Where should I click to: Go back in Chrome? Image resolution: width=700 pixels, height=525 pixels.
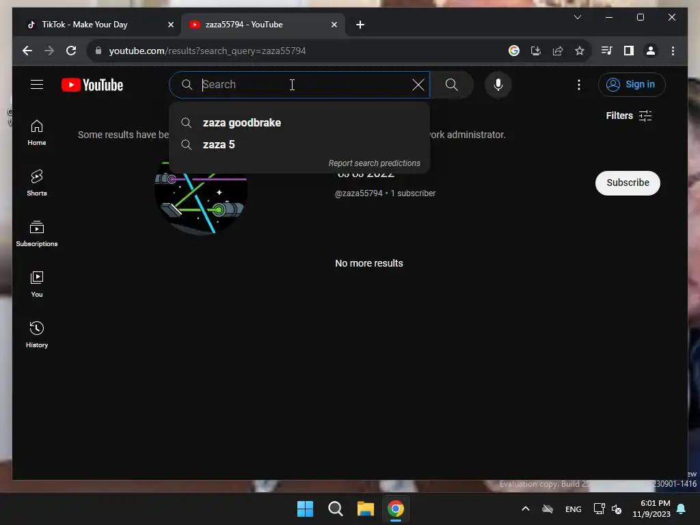point(27,51)
